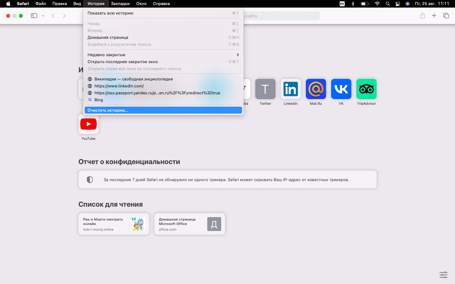
Task: Open the Bing search history entry
Action: [163, 100]
